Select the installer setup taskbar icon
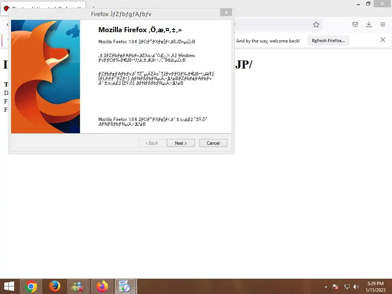This screenshot has height=294, width=392. [x=125, y=286]
